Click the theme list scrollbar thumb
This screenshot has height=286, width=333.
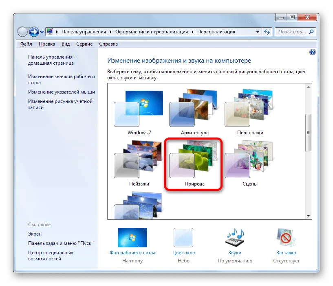[309, 133]
